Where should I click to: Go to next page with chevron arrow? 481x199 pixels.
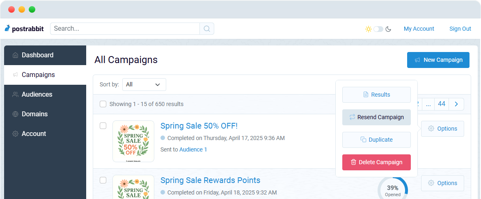tap(456, 104)
